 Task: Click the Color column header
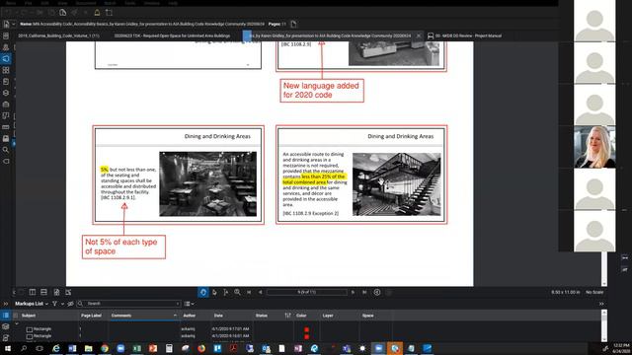(x=301, y=316)
